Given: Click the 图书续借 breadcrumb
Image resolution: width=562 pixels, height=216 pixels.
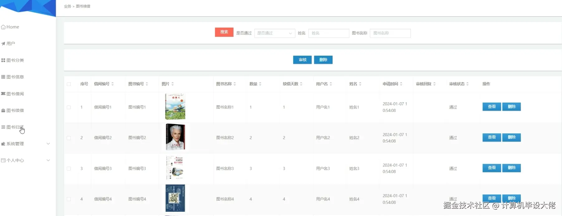Looking at the screenshot, I should click(x=83, y=6).
